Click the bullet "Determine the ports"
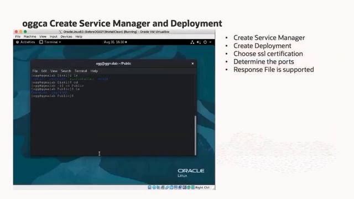This screenshot has height=199, width=354. pyautogui.click(x=264, y=61)
